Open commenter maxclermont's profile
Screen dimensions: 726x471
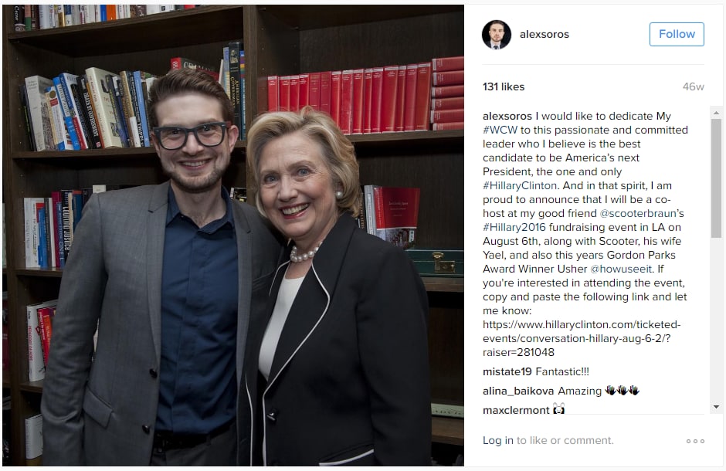(516, 411)
